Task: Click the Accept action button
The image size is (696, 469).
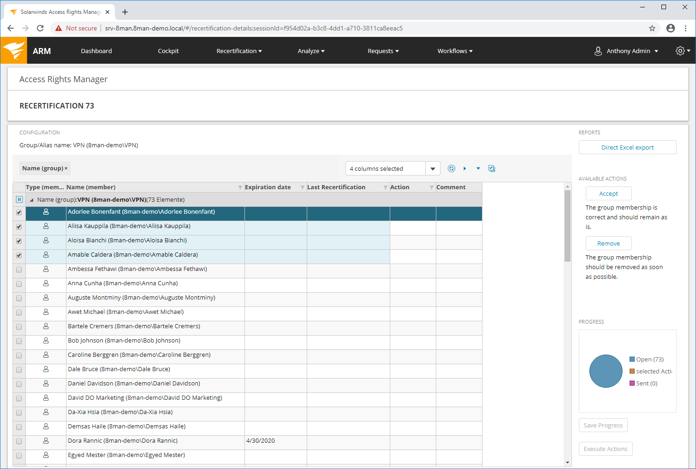Action: 608,193
